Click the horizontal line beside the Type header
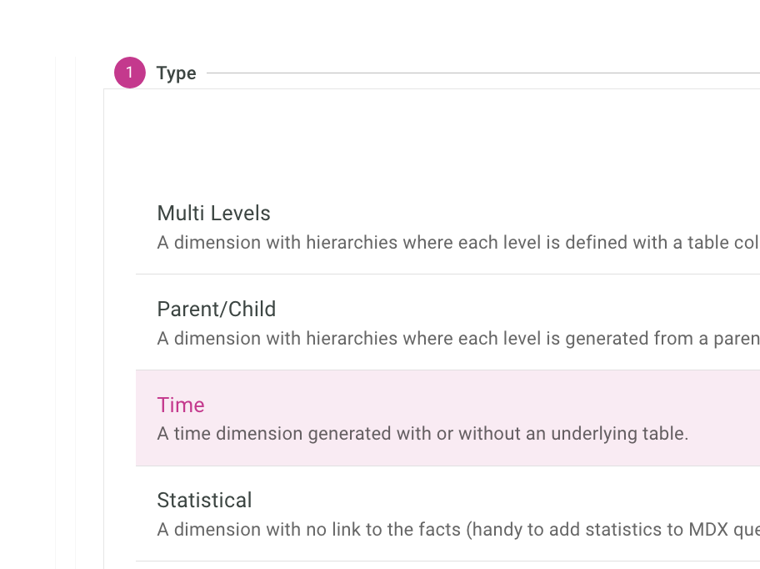 pyautogui.click(x=483, y=73)
